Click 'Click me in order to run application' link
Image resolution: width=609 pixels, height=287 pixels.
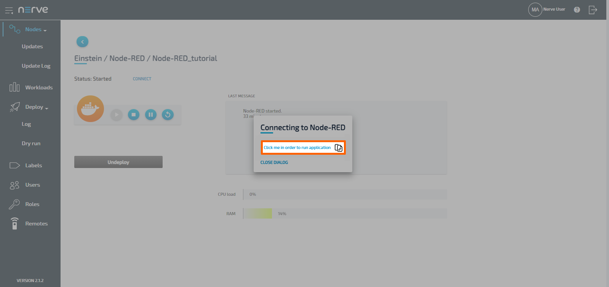point(297,147)
